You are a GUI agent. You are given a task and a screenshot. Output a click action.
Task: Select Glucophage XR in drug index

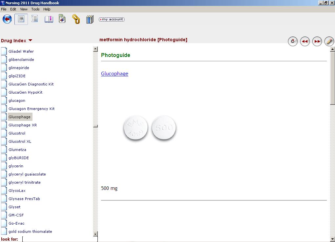[x=23, y=125]
